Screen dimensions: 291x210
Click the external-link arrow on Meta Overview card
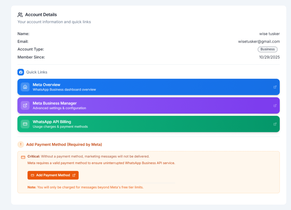[275, 87]
